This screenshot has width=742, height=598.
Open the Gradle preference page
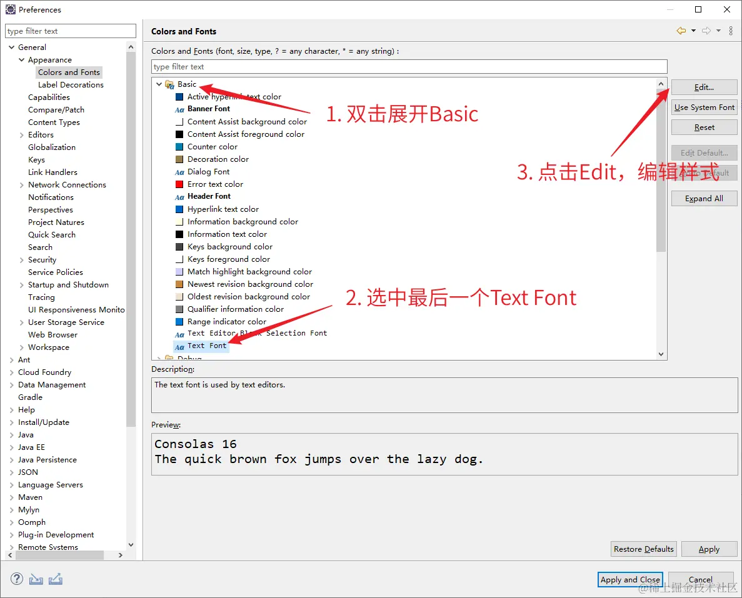[30, 397]
